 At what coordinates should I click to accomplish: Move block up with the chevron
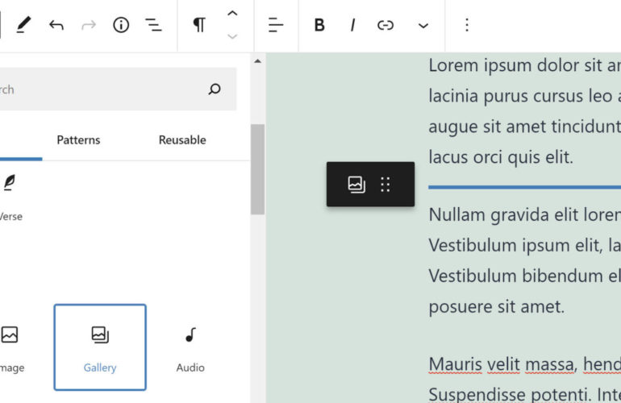(x=232, y=14)
